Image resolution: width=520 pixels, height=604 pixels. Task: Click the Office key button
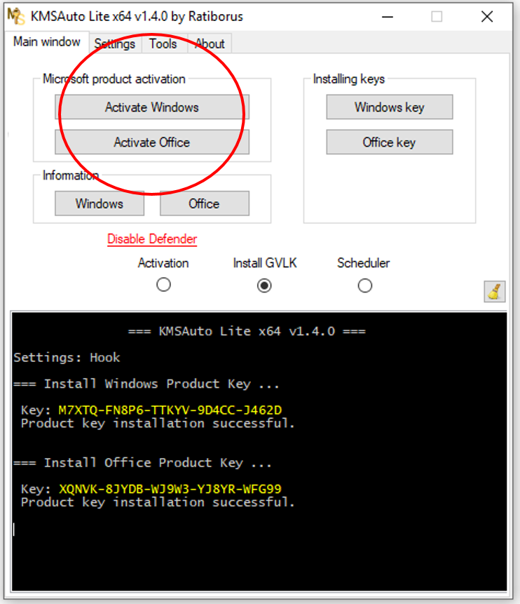click(390, 142)
